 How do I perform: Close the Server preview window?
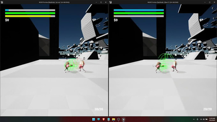(106, 2)
